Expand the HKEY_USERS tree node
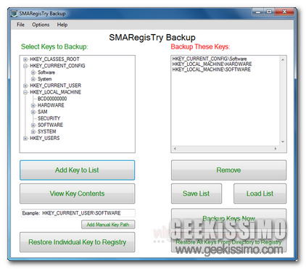The width and height of the screenshot is (306, 269). pyautogui.click(x=25, y=138)
